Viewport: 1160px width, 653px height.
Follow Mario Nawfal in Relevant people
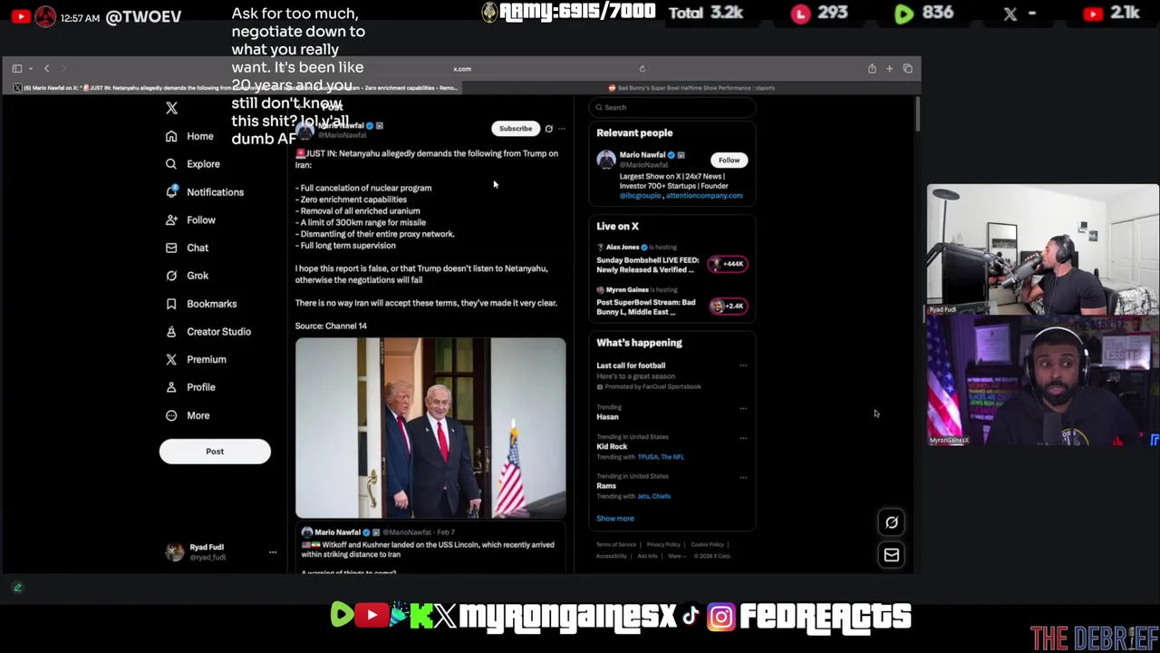[729, 161]
